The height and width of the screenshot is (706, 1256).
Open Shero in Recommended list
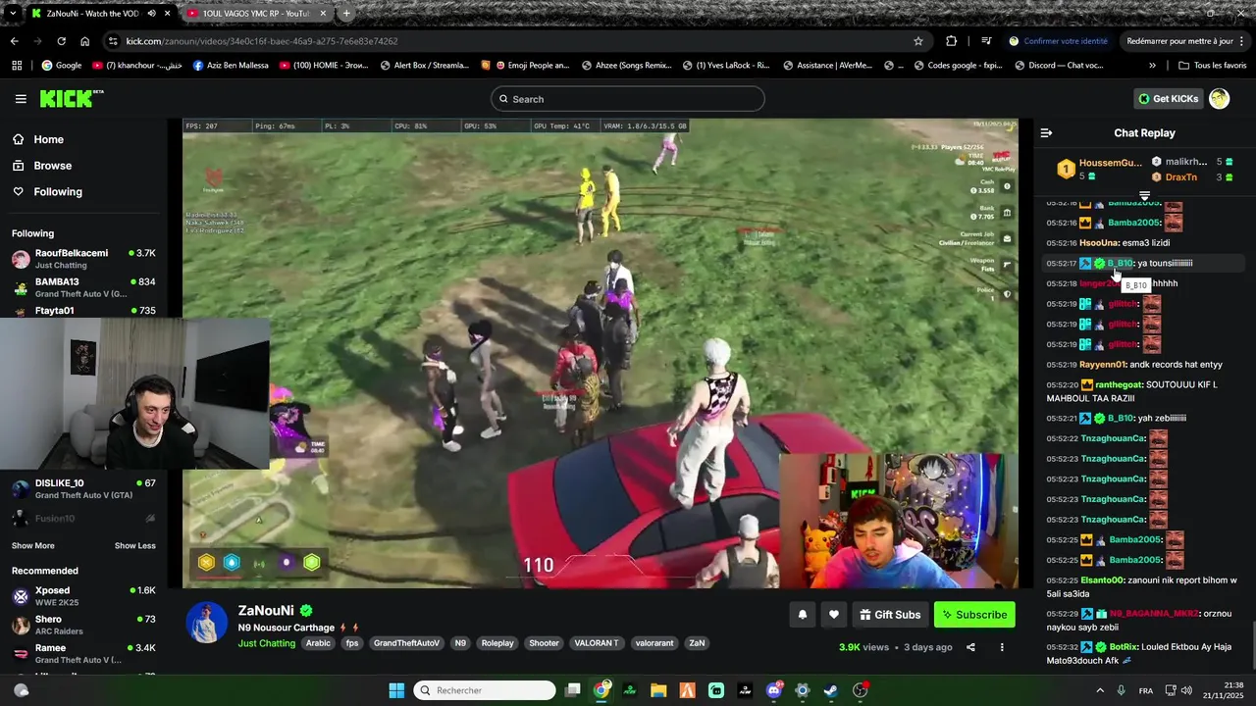[83, 625]
